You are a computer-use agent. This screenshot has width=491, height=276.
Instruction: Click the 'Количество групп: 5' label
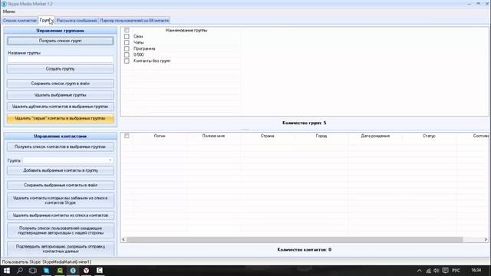(304, 123)
